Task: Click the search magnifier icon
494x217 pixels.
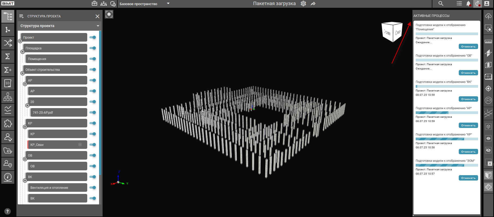Action: point(441,4)
